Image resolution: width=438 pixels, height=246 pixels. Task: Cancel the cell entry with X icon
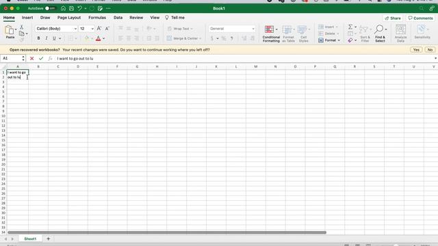[x=32, y=59]
